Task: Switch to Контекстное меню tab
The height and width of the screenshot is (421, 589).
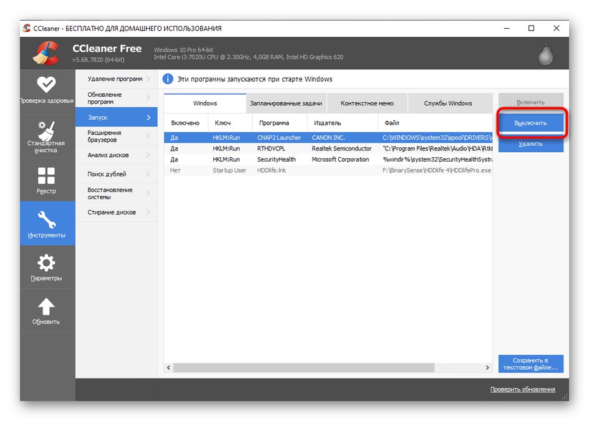Action: (367, 104)
